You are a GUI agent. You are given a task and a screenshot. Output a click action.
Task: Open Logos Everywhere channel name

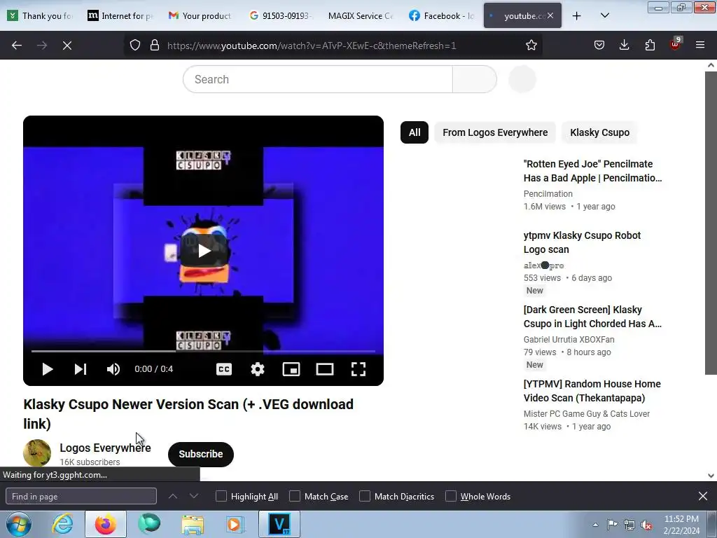click(x=105, y=448)
